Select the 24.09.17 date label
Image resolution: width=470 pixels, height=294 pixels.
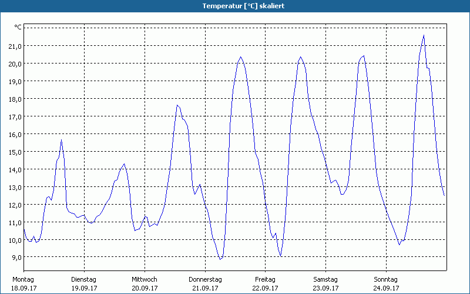(x=387, y=288)
